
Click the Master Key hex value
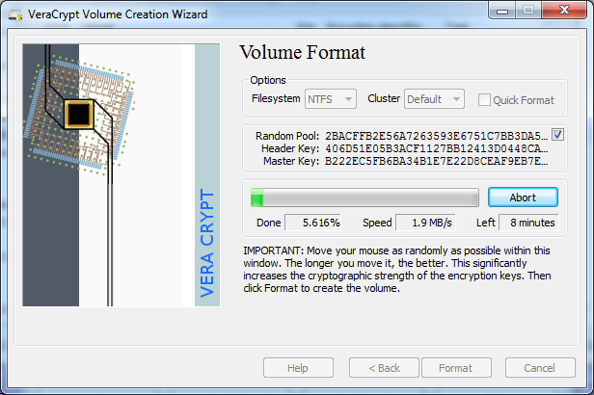[436, 161]
